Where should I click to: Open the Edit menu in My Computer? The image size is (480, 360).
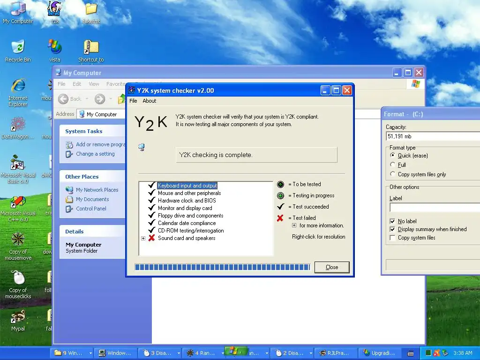pyautogui.click(x=77, y=84)
